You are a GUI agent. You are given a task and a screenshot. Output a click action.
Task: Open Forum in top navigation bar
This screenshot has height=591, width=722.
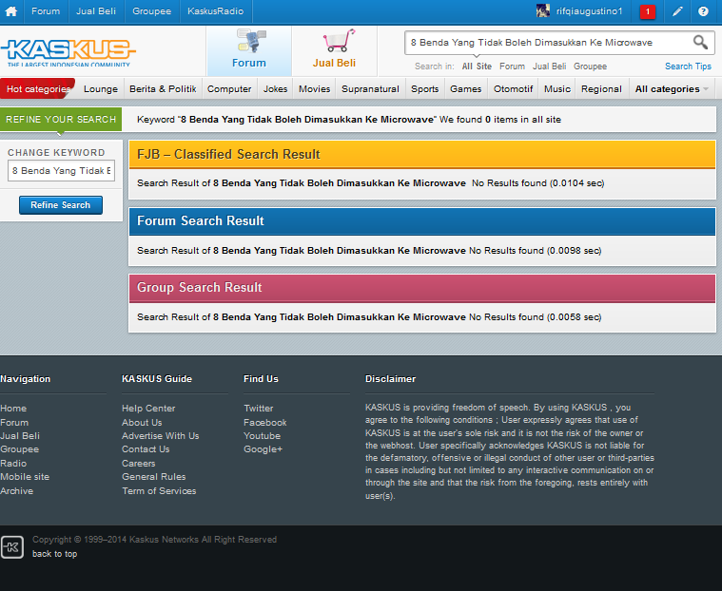point(46,11)
